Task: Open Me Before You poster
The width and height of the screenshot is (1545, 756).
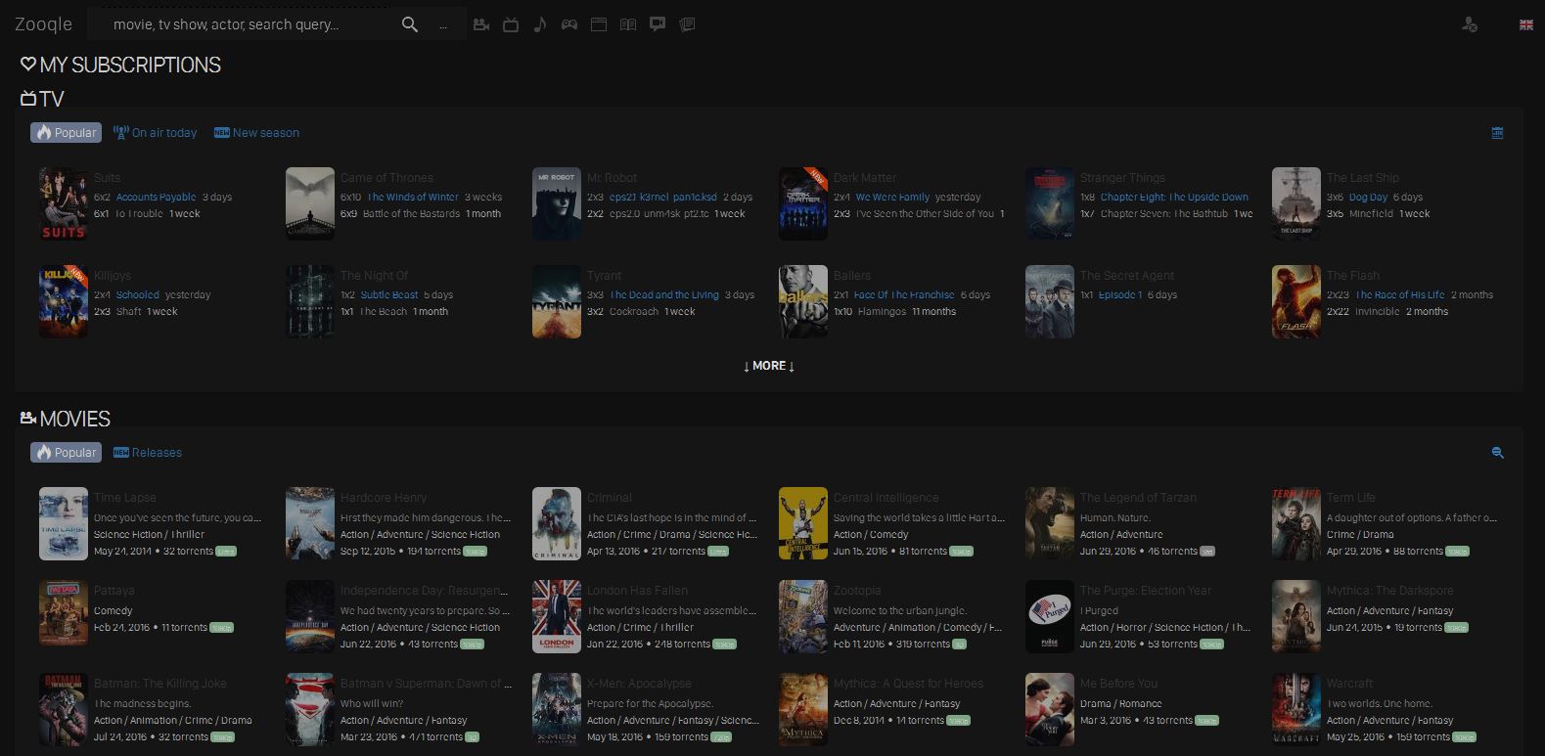Action: (1050, 710)
